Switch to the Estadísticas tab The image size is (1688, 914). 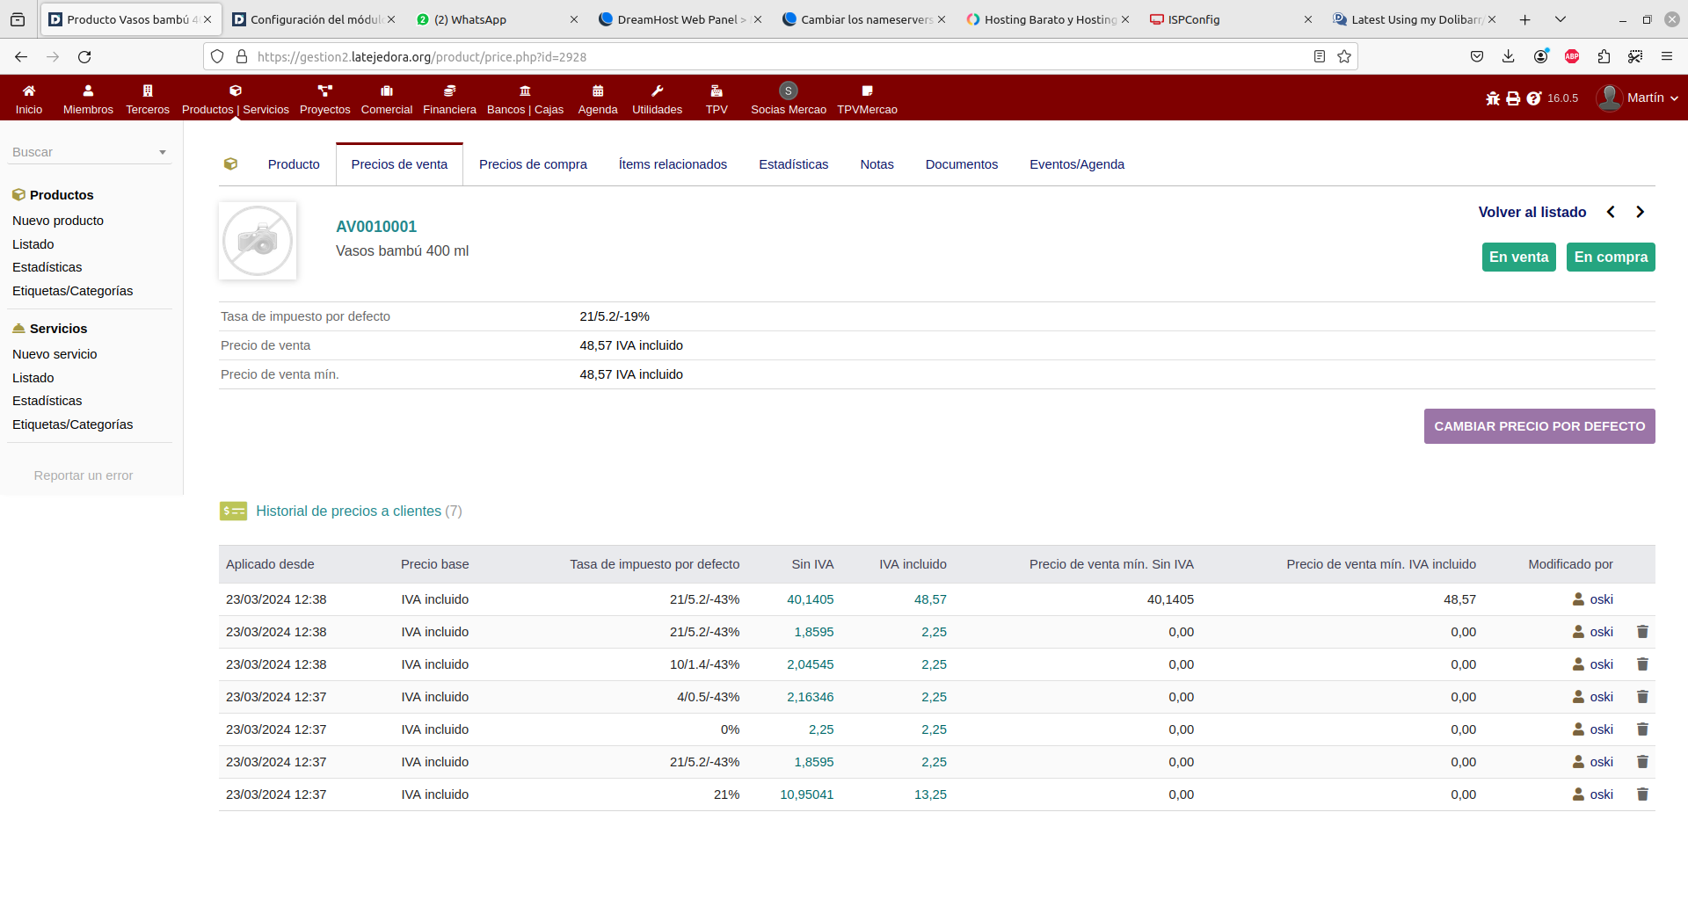pos(793,164)
